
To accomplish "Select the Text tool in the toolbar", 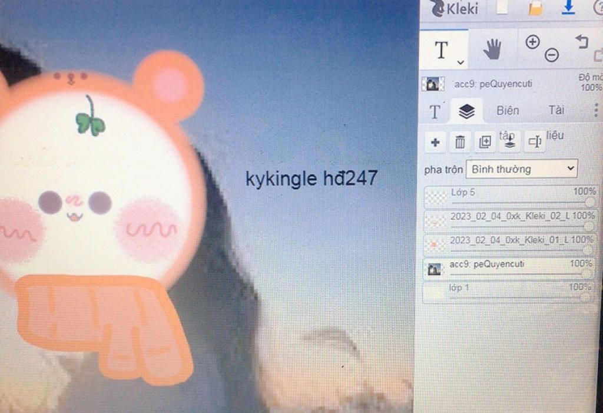I will (442, 50).
